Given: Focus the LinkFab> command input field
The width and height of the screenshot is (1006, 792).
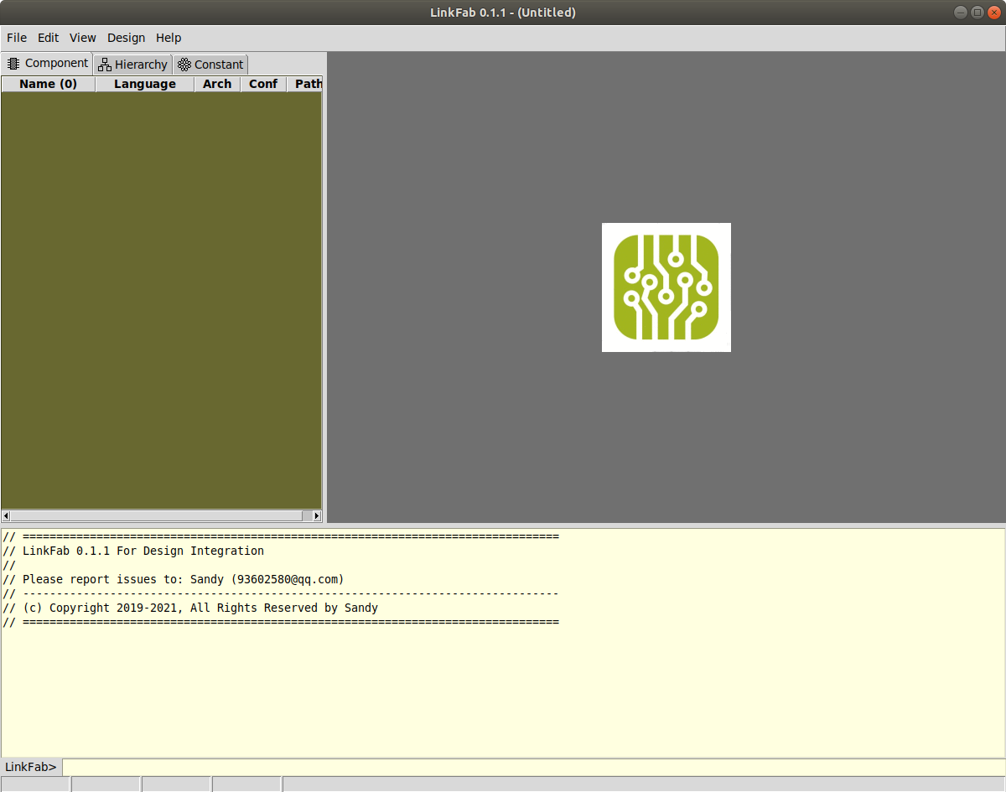Looking at the screenshot, I should (533, 767).
